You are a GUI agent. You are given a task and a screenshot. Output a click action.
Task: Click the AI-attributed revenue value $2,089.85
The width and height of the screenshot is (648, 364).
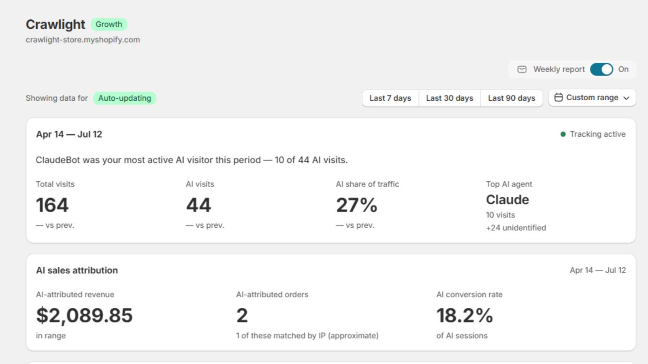(x=84, y=315)
